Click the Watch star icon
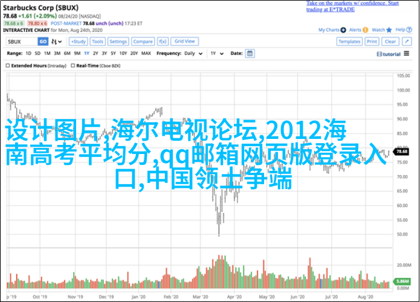Image resolution: width=420 pixels, height=302 pixels. pyautogui.click(x=389, y=30)
